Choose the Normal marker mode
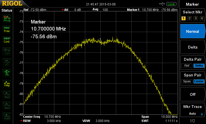The width and height of the screenshot is (206, 124). click(192, 31)
